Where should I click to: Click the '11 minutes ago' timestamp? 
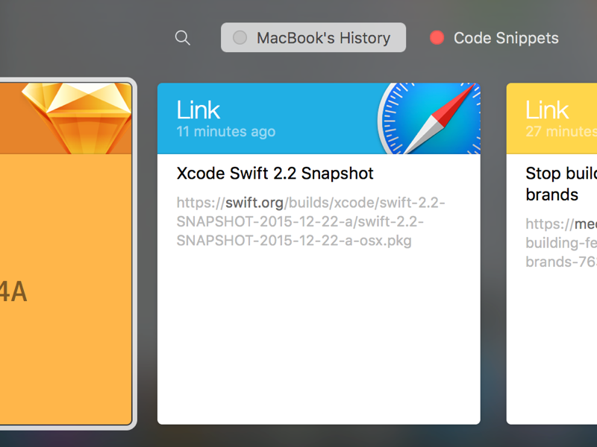(226, 132)
